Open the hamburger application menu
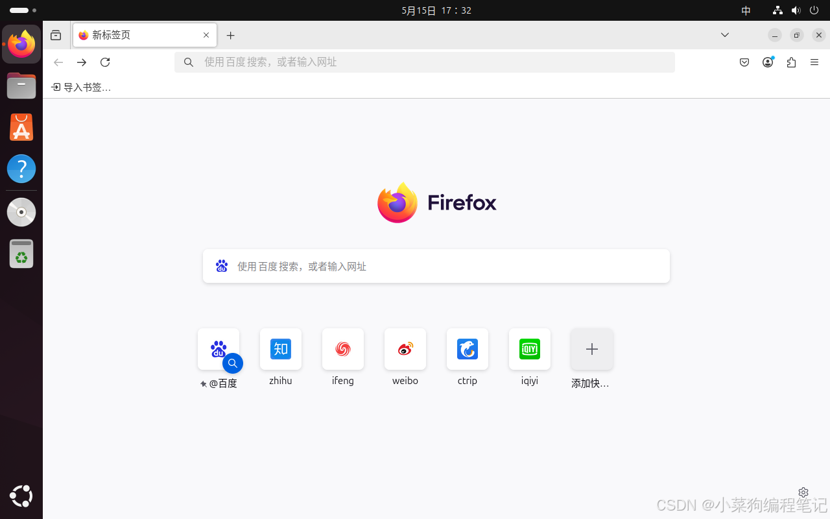Image resolution: width=830 pixels, height=519 pixels. tap(814, 62)
